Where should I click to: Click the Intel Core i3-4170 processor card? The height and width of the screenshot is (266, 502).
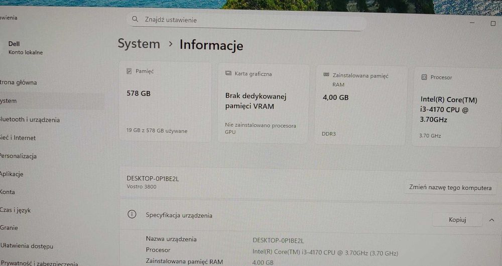pyautogui.click(x=456, y=107)
